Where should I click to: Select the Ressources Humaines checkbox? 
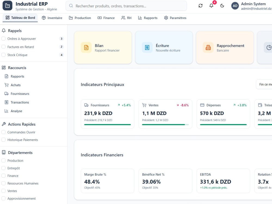click(x=4, y=183)
